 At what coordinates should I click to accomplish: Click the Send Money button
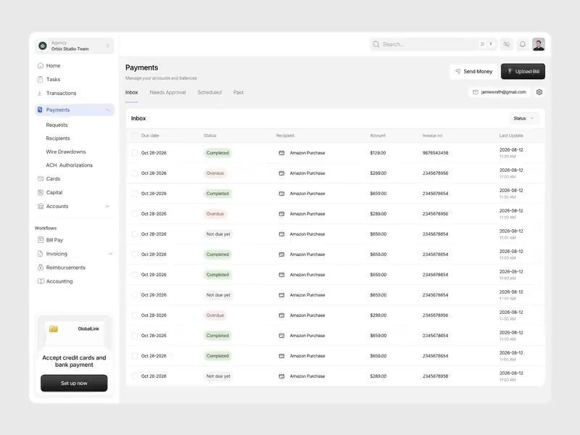473,71
